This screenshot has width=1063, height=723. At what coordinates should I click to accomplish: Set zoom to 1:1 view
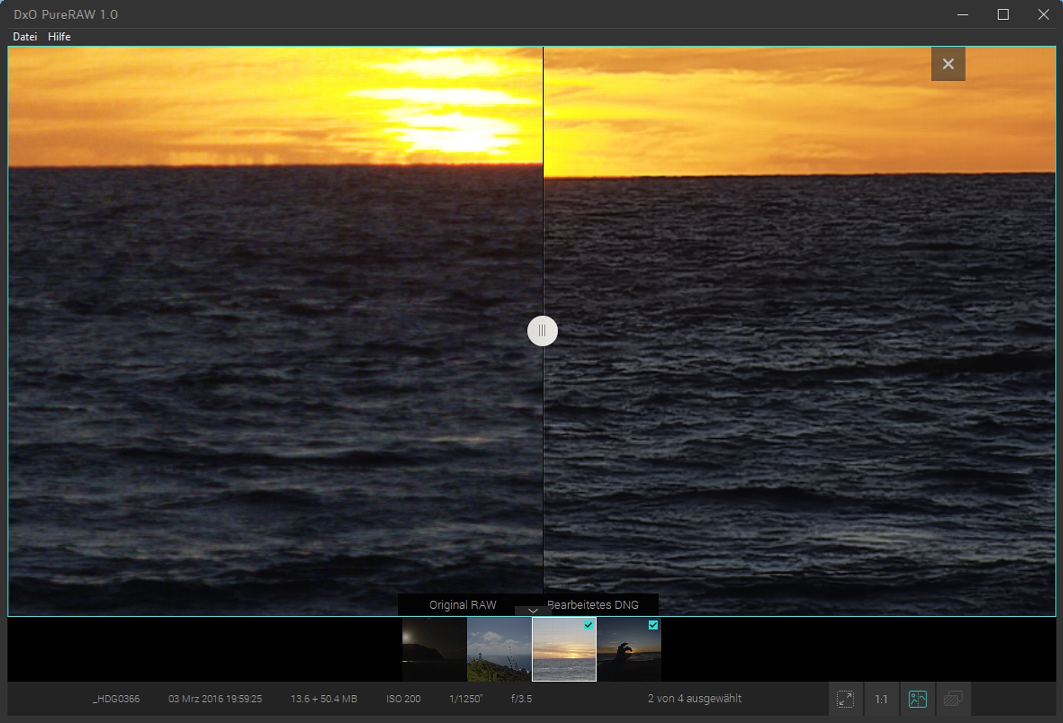(881, 699)
